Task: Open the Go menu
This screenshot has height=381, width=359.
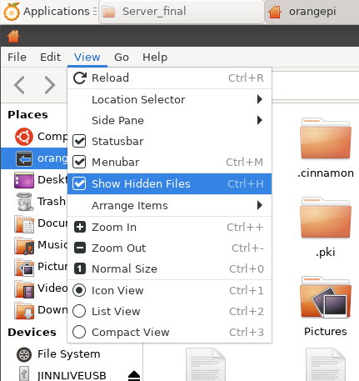Action: (122, 58)
